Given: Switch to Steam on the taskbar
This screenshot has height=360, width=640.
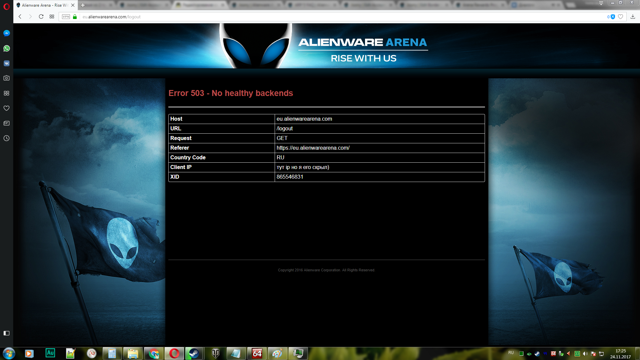Looking at the screenshot, I should click(194, 353).
